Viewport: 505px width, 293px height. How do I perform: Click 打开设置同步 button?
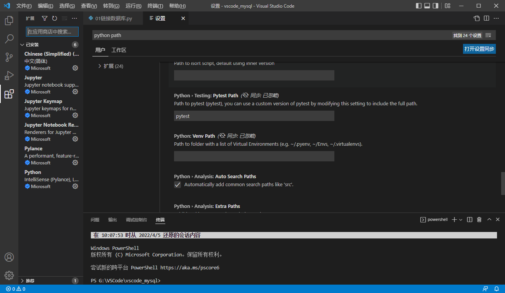coord(479,49)
